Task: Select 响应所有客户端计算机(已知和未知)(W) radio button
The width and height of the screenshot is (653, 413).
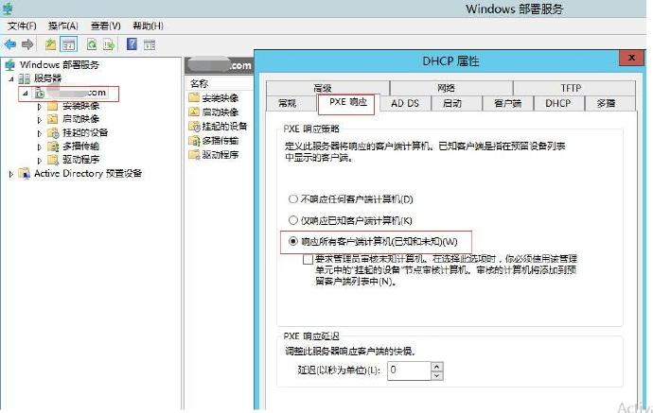Action: 293,241
